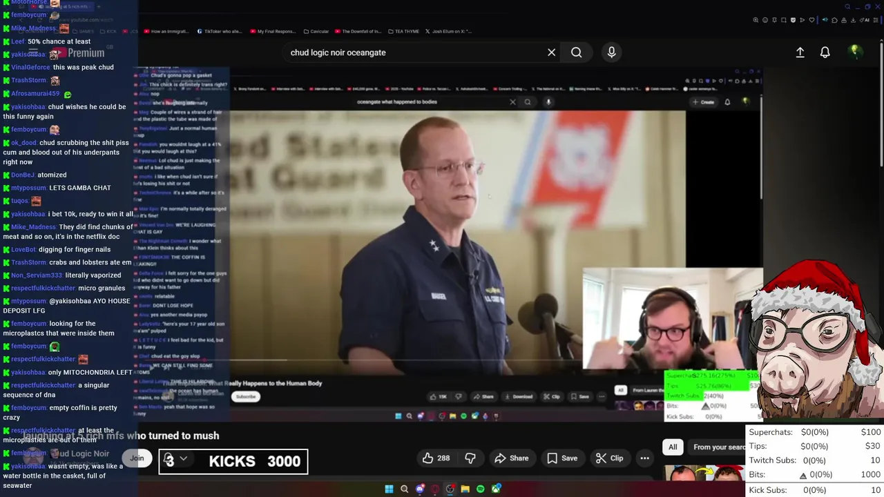884x497 pixels.
Task: Click the 'Premium' label of the YouTube logo
Action: pos(86,53)
